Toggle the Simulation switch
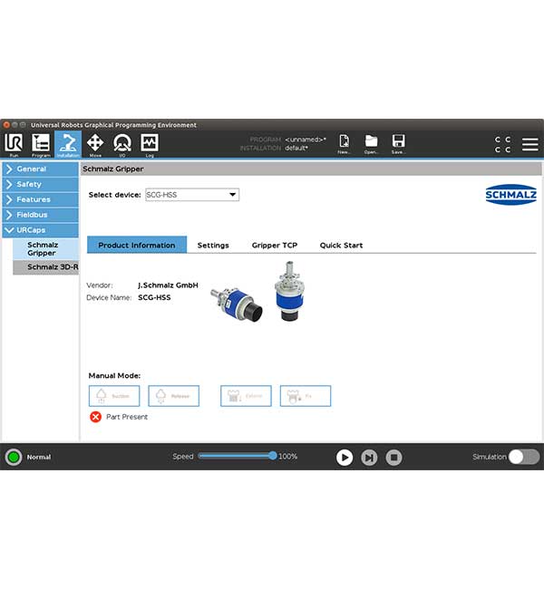The width and height of the screenshot is (544, 589). click(524, 457)
